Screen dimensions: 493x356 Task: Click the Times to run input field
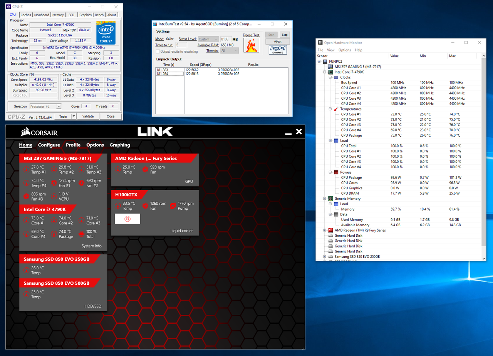pyautogui.click(x=182, y=45)
